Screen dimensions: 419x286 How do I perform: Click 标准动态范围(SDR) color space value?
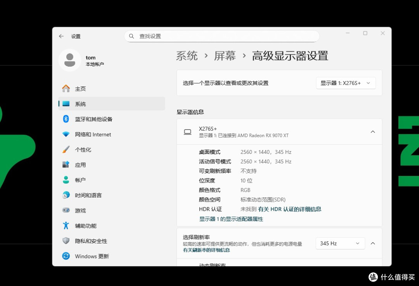coord(263,200)
